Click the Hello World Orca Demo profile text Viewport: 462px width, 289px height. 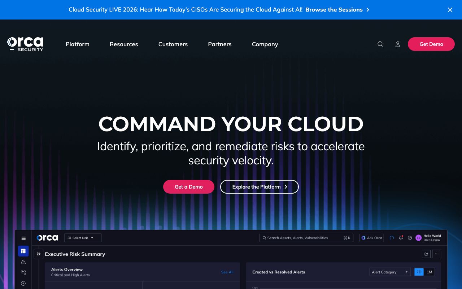pyautogui.click(x=432, y=238)
